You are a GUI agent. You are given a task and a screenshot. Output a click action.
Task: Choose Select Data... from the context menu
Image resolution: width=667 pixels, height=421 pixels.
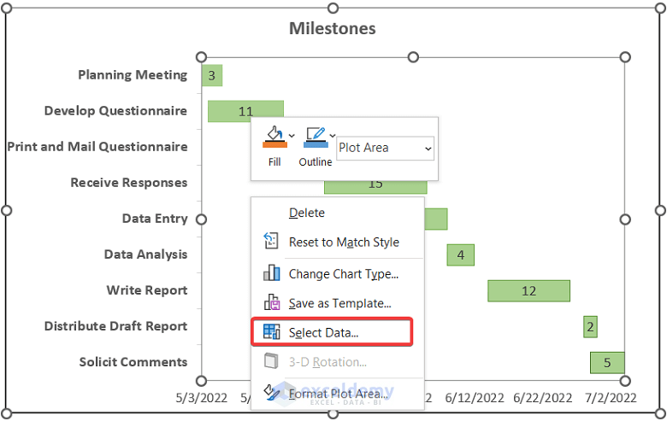[x=323, y=332]
